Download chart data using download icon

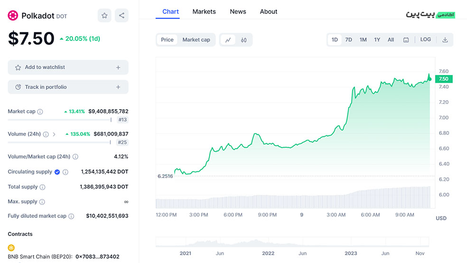(x=445, y=40)
